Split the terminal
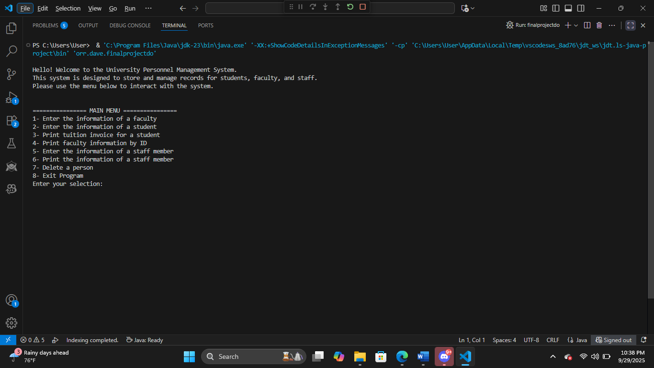 tap(587, 25)
